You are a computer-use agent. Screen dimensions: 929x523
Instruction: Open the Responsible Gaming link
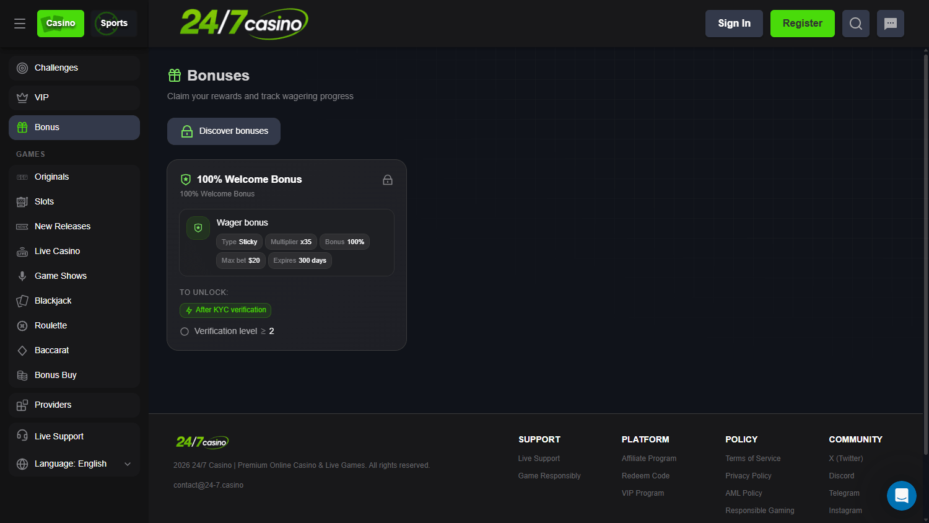760,511
